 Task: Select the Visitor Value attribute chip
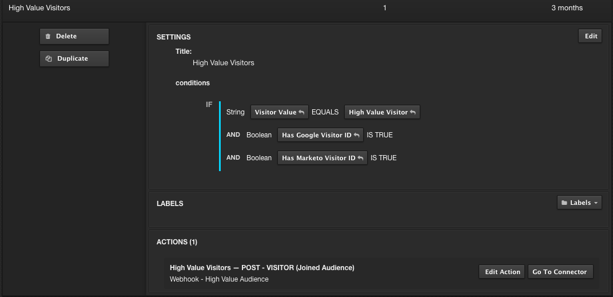point(276,112)
